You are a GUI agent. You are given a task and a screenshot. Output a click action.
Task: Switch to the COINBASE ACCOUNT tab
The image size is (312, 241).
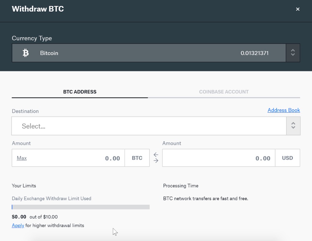pyautogui.click(x=224, y=92)
